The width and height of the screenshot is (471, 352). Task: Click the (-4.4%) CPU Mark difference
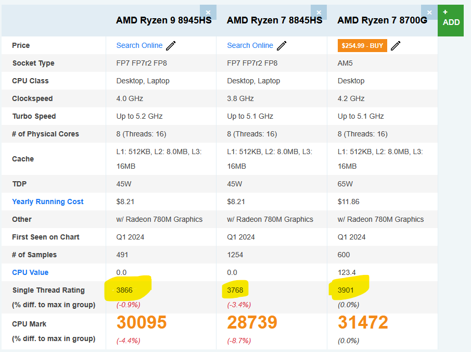[128, 341]
